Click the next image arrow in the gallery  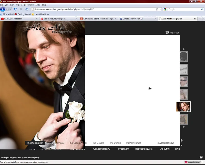[x=150, y=88]
